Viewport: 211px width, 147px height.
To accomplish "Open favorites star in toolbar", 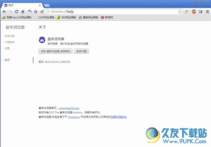I will point(36,12).
